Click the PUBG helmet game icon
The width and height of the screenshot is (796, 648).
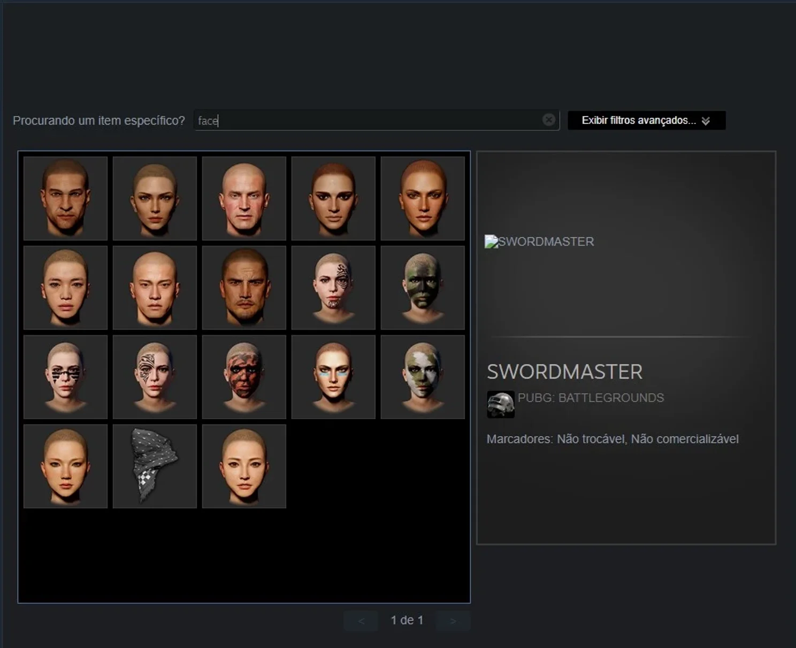coord(500,404)
